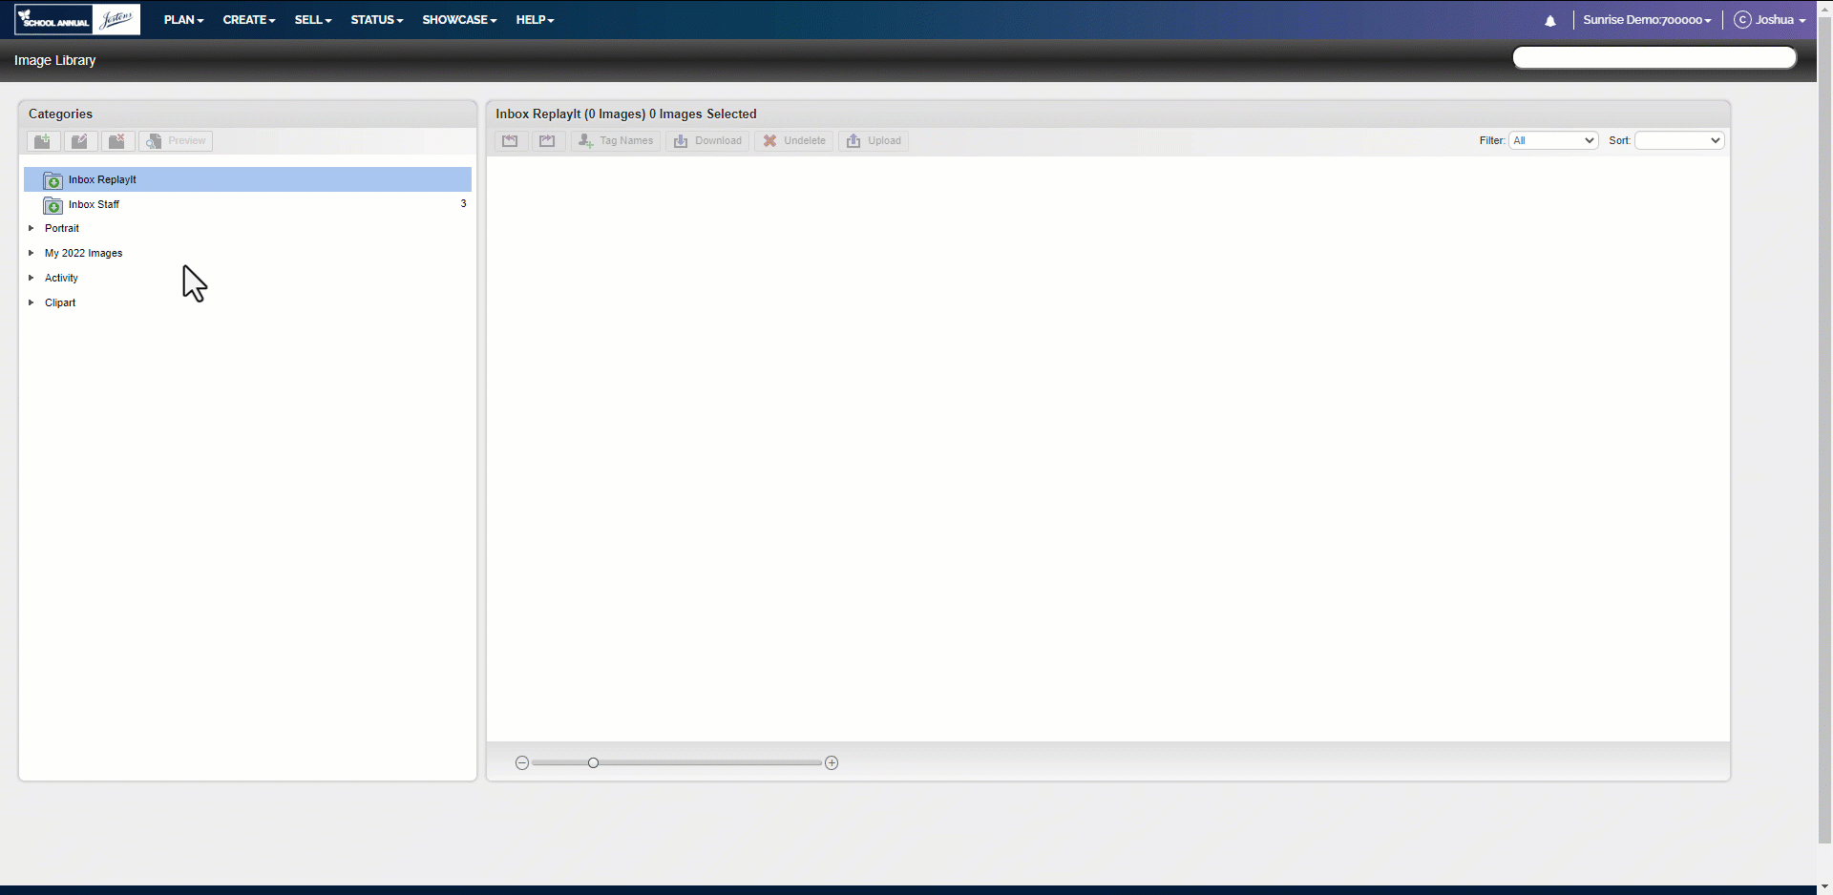Screen dimensions: 1833x895
Task: Click the search field in the header
Action: [1654, 58]
